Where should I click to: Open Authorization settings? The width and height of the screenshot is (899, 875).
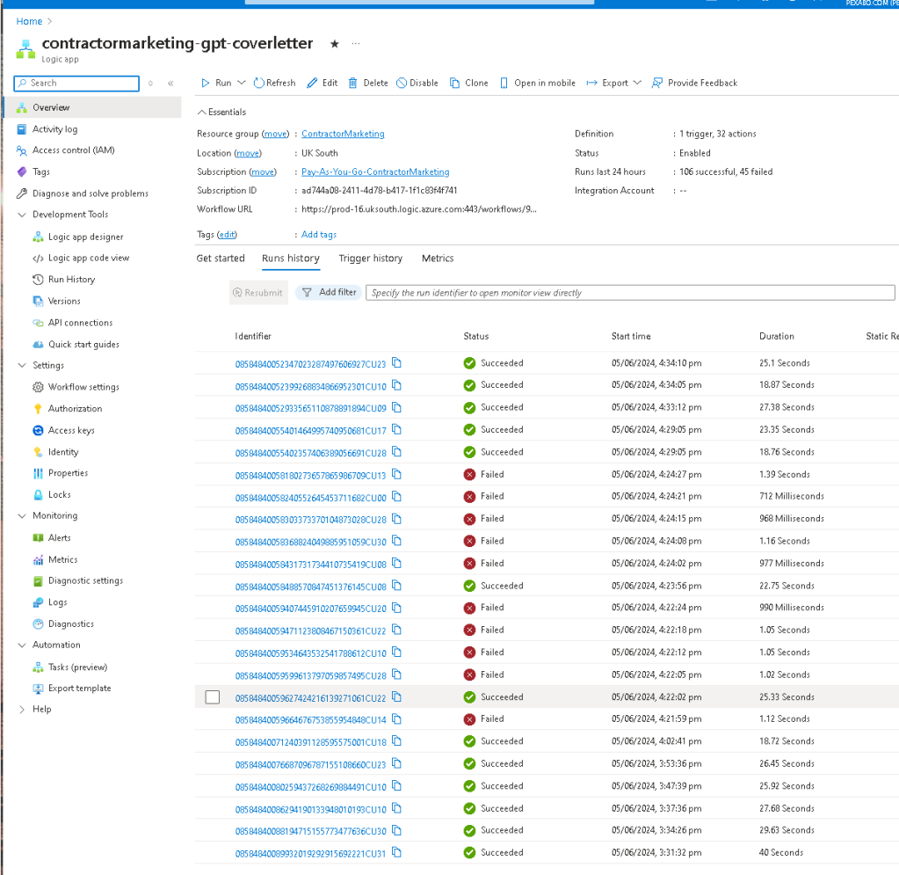click(x=75, y=409)
